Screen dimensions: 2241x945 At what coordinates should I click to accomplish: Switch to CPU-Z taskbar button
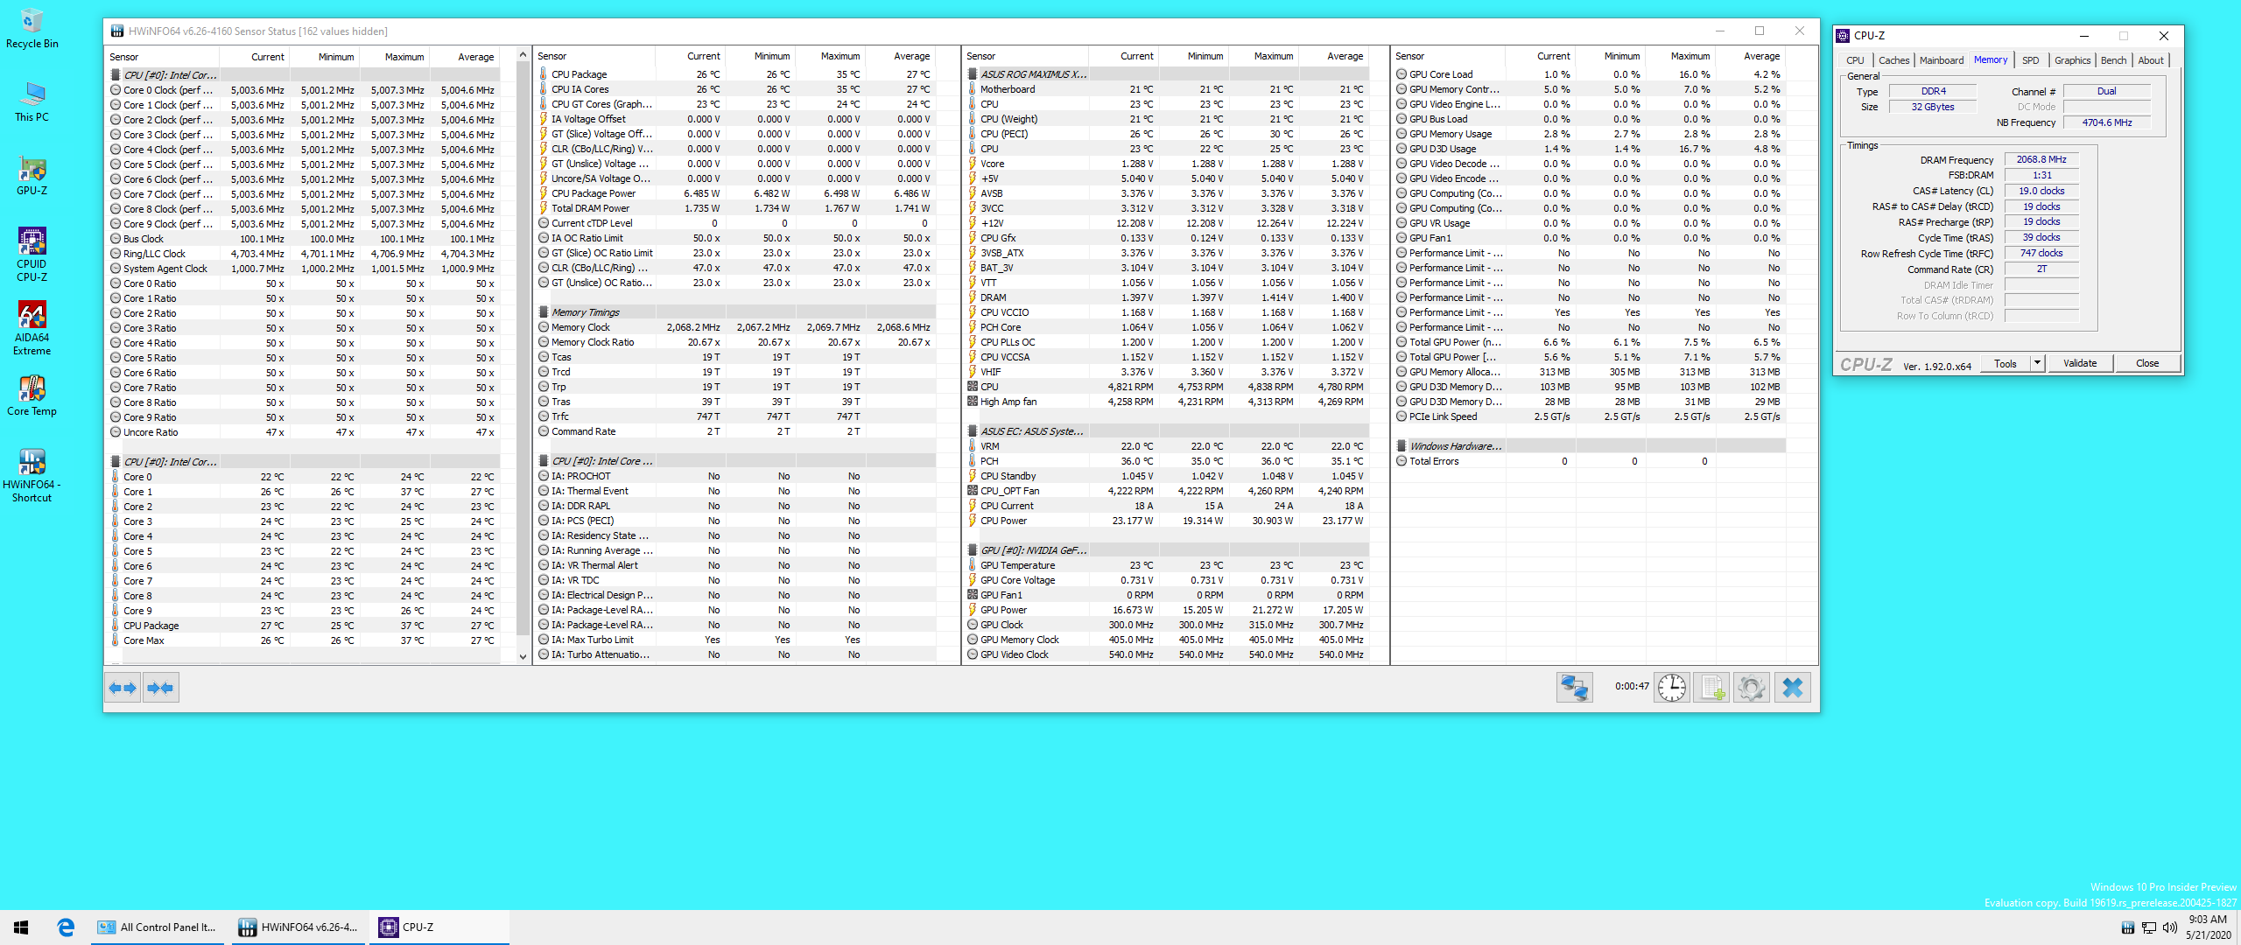click(441, 927)
